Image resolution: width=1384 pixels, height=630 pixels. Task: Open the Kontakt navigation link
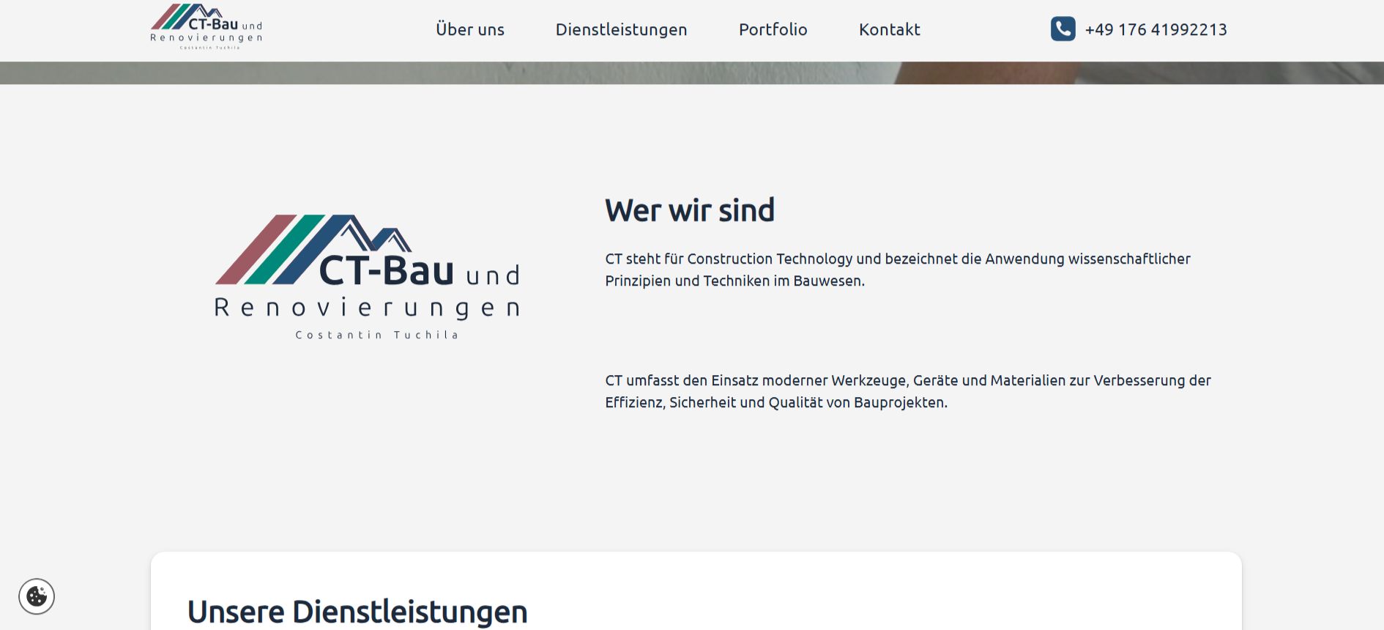tap(889, 30)
